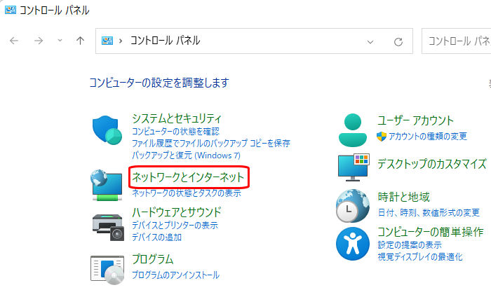The height and width of the screenshot is (304, 491).
Task: Expand the breadcrumb arrow before コントロール パネル
Action: click(121, 41)
